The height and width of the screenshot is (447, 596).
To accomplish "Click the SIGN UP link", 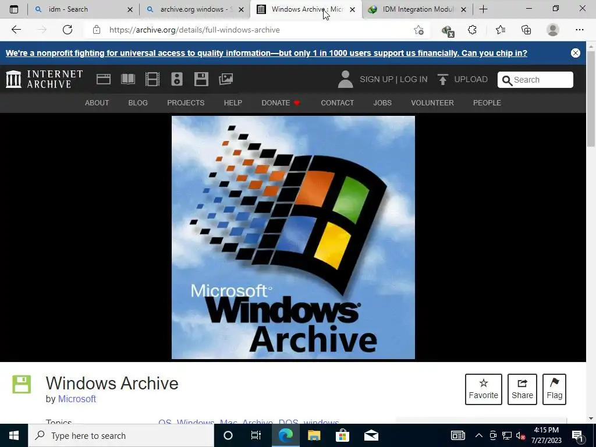I will (377, 79).
